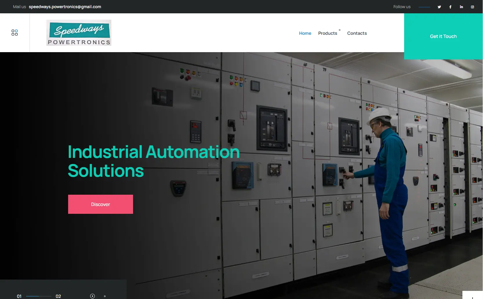
Task: Click the Facebook icon in header
Action: click(x=450, y=7)
